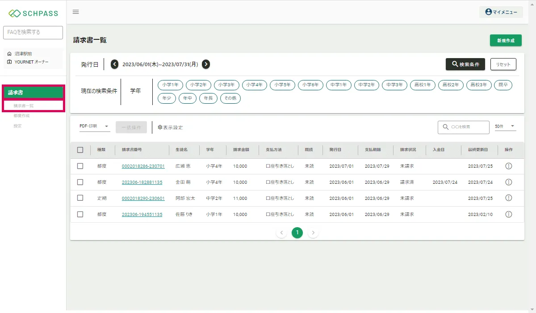Click 沼津駅前 school name
This screenshot has height=313, width=536.
tap(23, 54)
